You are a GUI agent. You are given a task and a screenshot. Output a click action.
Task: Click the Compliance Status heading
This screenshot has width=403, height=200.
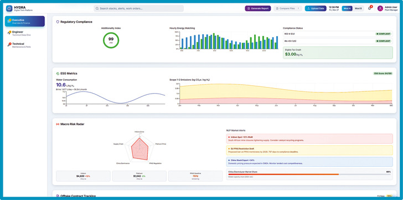coord(292,28)
